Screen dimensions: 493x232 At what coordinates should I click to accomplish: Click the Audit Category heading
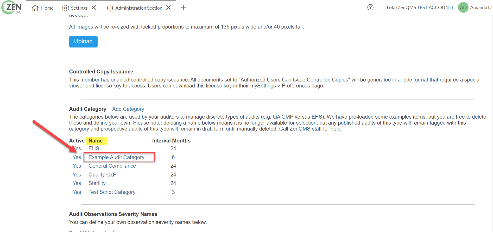[88, 109]
